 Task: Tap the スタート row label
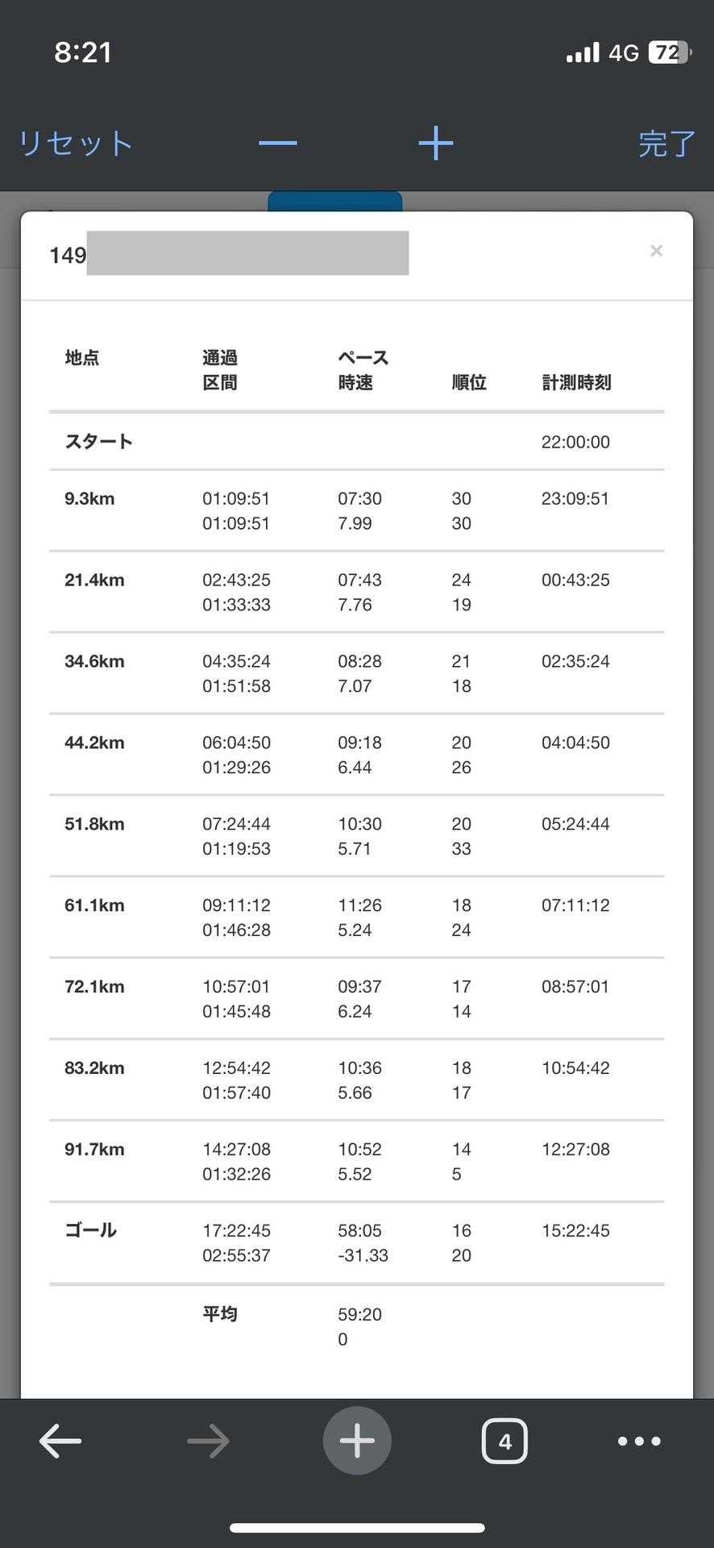(x=98, y=441)
